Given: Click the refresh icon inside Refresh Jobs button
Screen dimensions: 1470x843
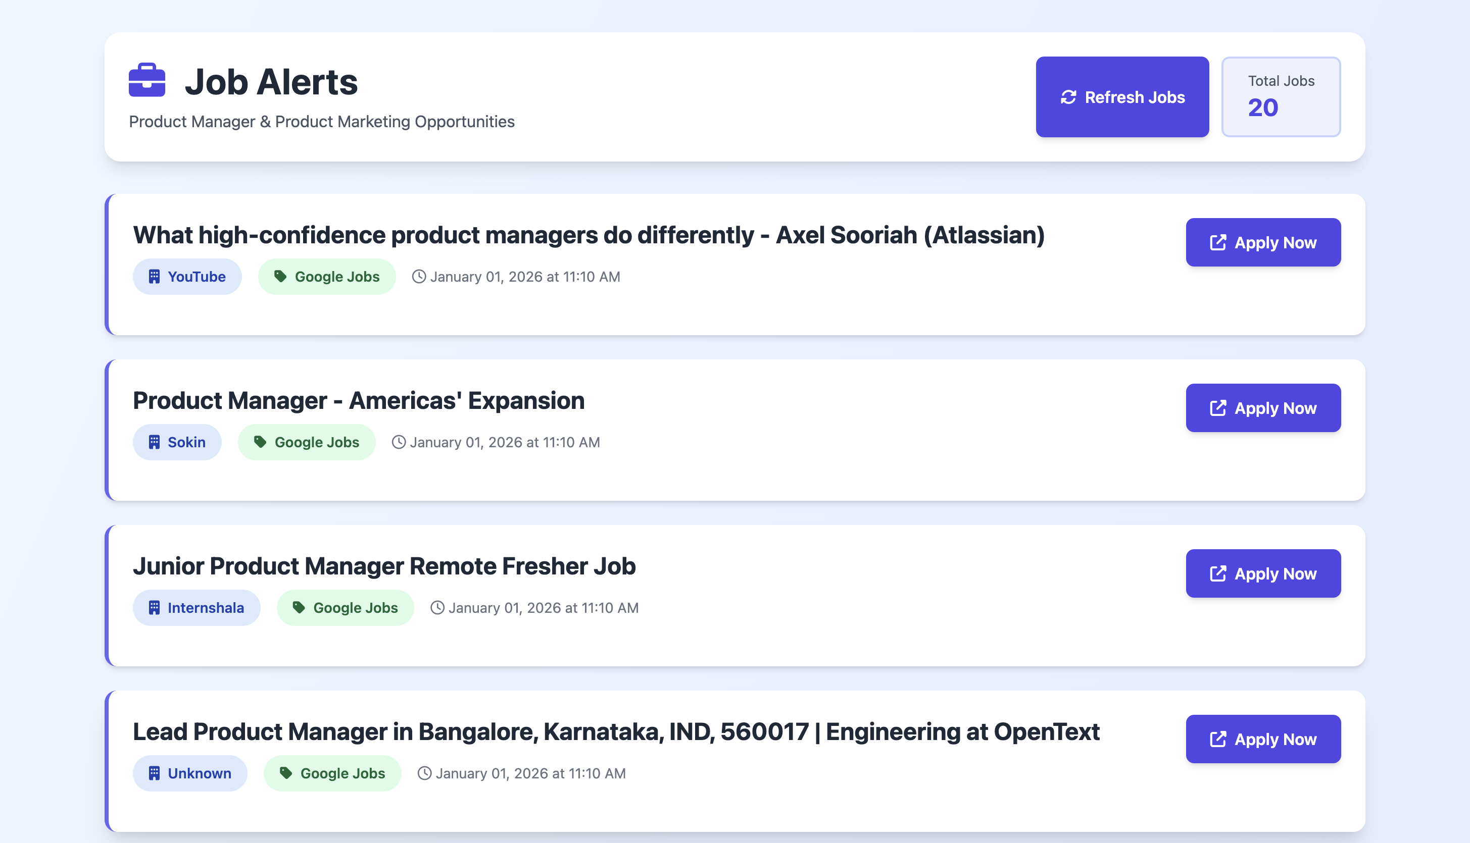Looking at the screenshot, I should point(1068,97).
